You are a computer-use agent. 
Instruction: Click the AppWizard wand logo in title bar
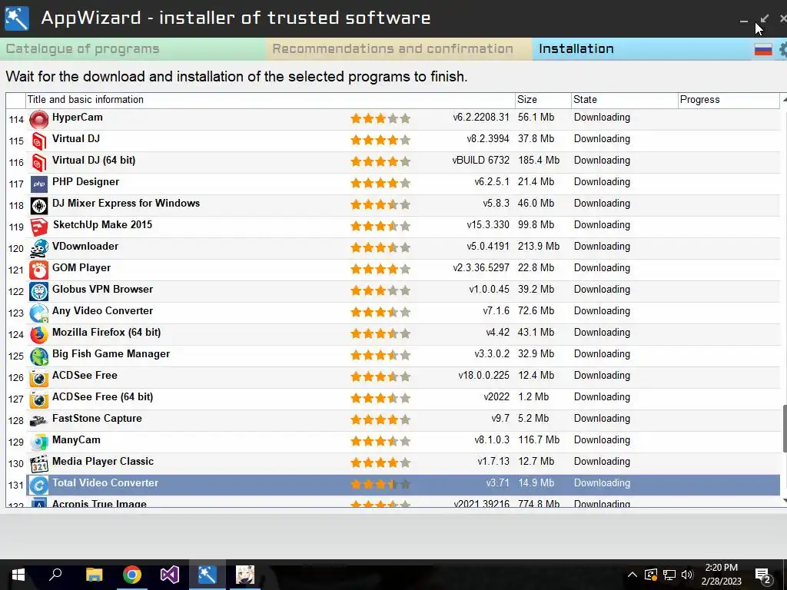point(17,18)
